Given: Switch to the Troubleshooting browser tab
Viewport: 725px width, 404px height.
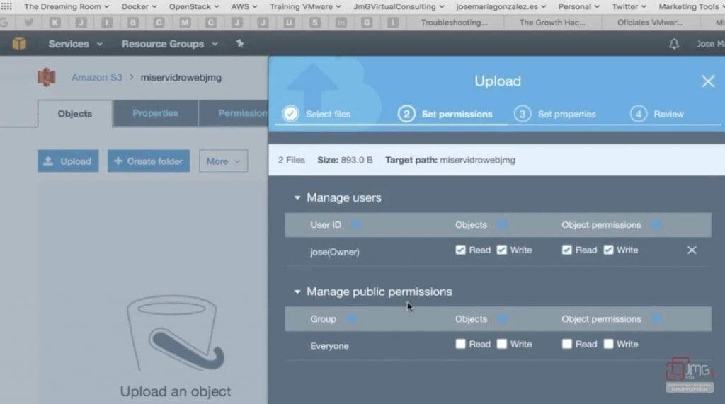Looking at the screenshot, I should 454,22.
